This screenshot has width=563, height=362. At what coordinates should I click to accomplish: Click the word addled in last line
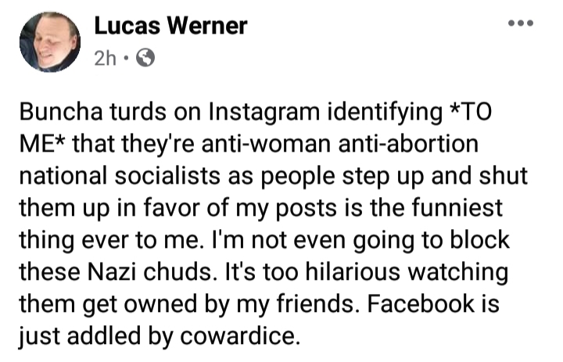[104, 335]
